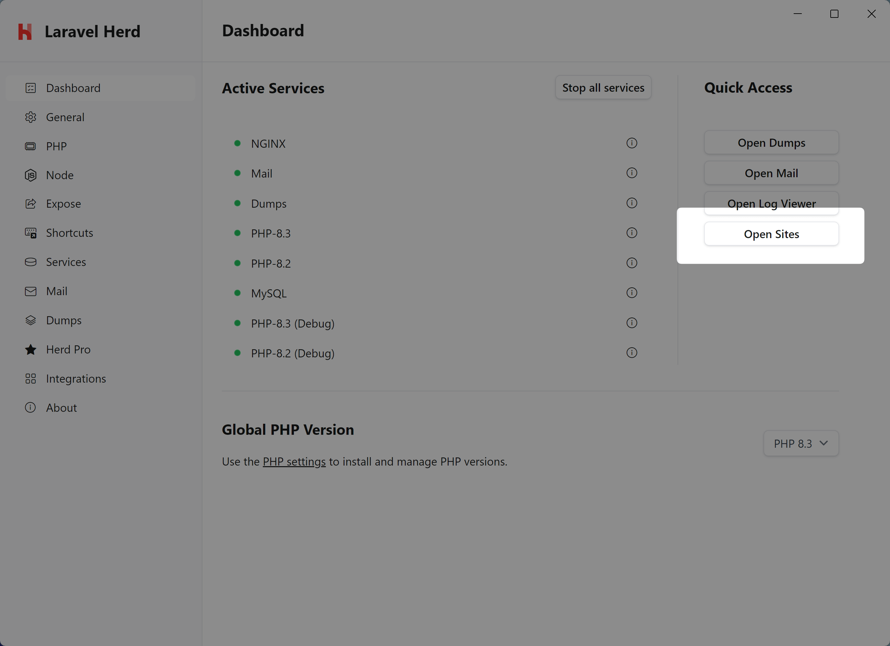Click info icon next to PHP-8.3 (Debug)
This screenshot has width=890, height=646.
point(631,323)
